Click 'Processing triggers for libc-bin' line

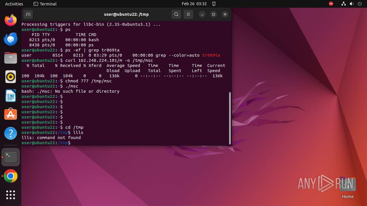point(91,24)
